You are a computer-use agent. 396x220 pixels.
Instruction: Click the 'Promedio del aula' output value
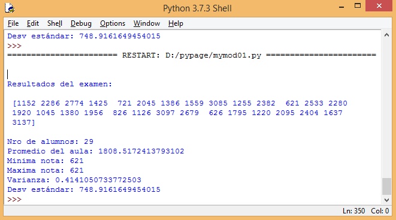click(x=141, y=151)
